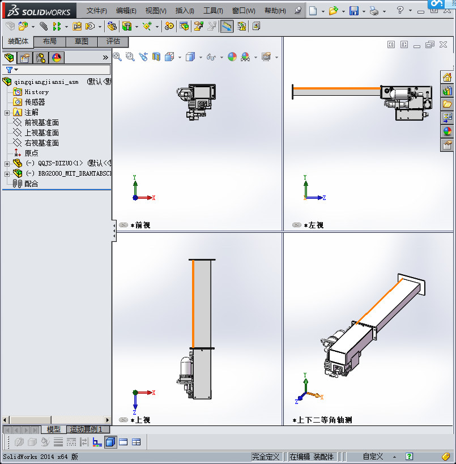Viewport: 456px width, 464px height.
Task: Toggle view link on 左视 viewport
Action: coord(296,225)
